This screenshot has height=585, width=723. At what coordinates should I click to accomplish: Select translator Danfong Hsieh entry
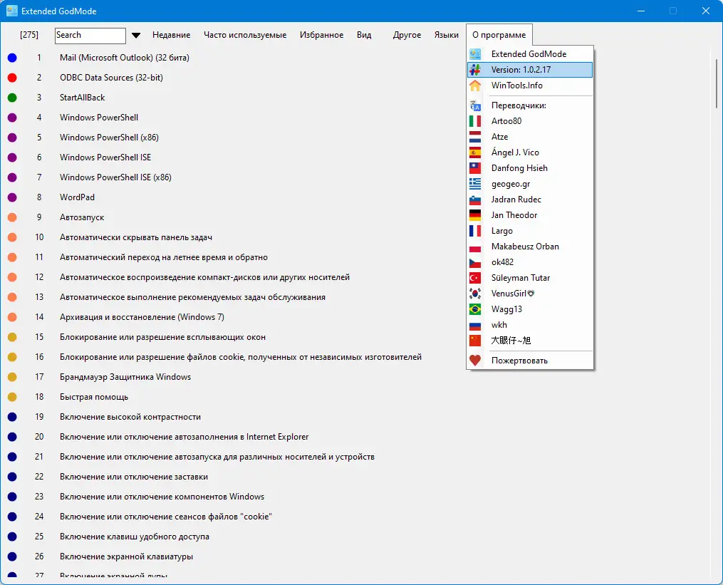pos(530,168)
